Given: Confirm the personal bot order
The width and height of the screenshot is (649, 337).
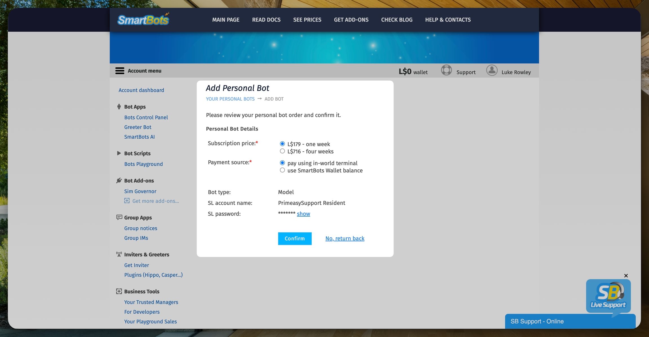Looking at the screenshot, I should pyautogui.click(x=295, y=239).
